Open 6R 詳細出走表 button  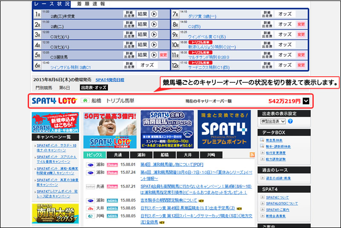(x=130, y=65)
